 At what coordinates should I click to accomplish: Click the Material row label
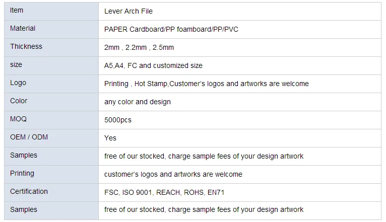[23, 29]
